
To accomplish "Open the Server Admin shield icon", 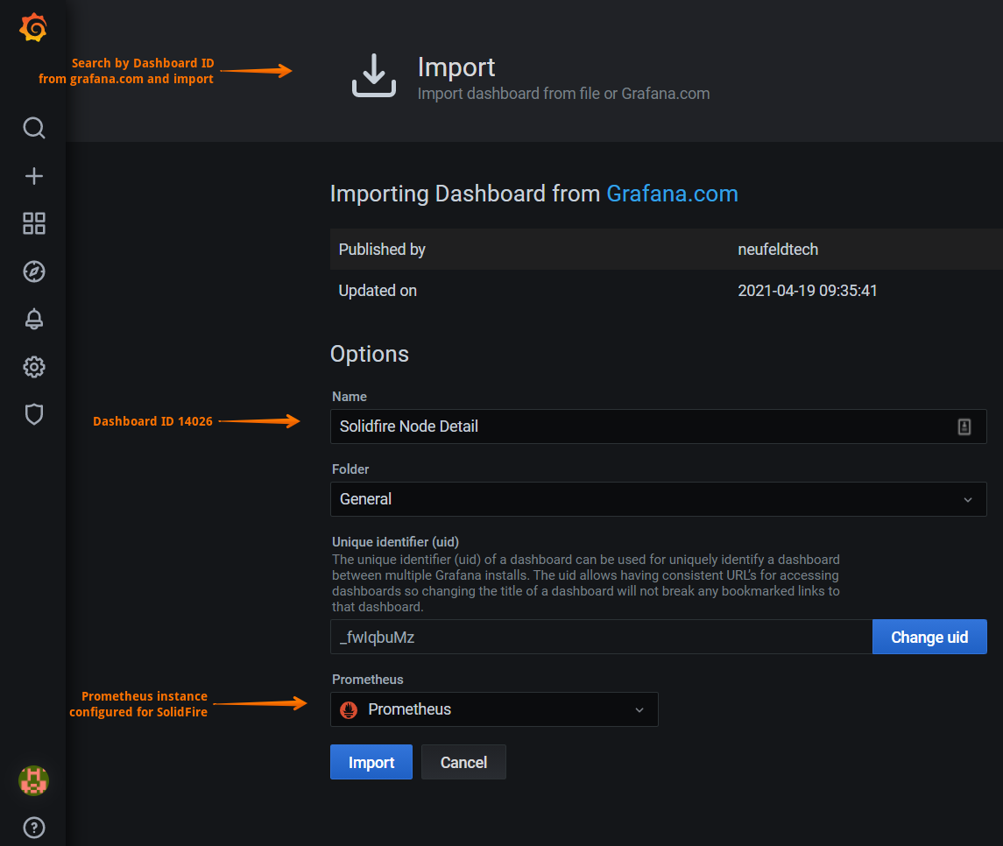I will (x=34, y=414).
